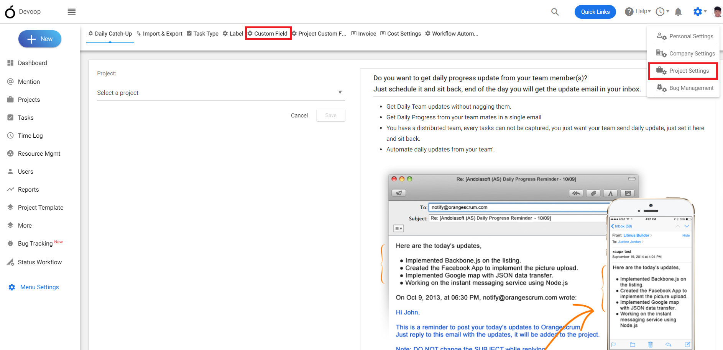The width and height of the screenshot is (723, 350).
Task: Click the Devoop logo icon
Action: click(x=10, y=12)
